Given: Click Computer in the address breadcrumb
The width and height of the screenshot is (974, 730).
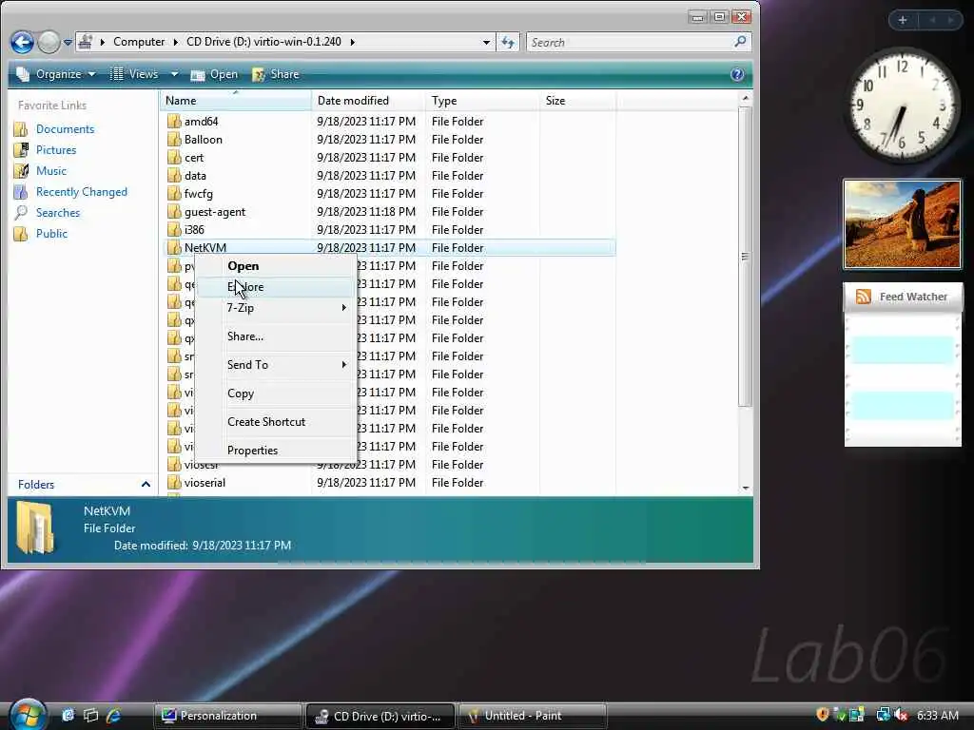Looking at the screenshot, I should pyautogui.click(x=139, y=42).
